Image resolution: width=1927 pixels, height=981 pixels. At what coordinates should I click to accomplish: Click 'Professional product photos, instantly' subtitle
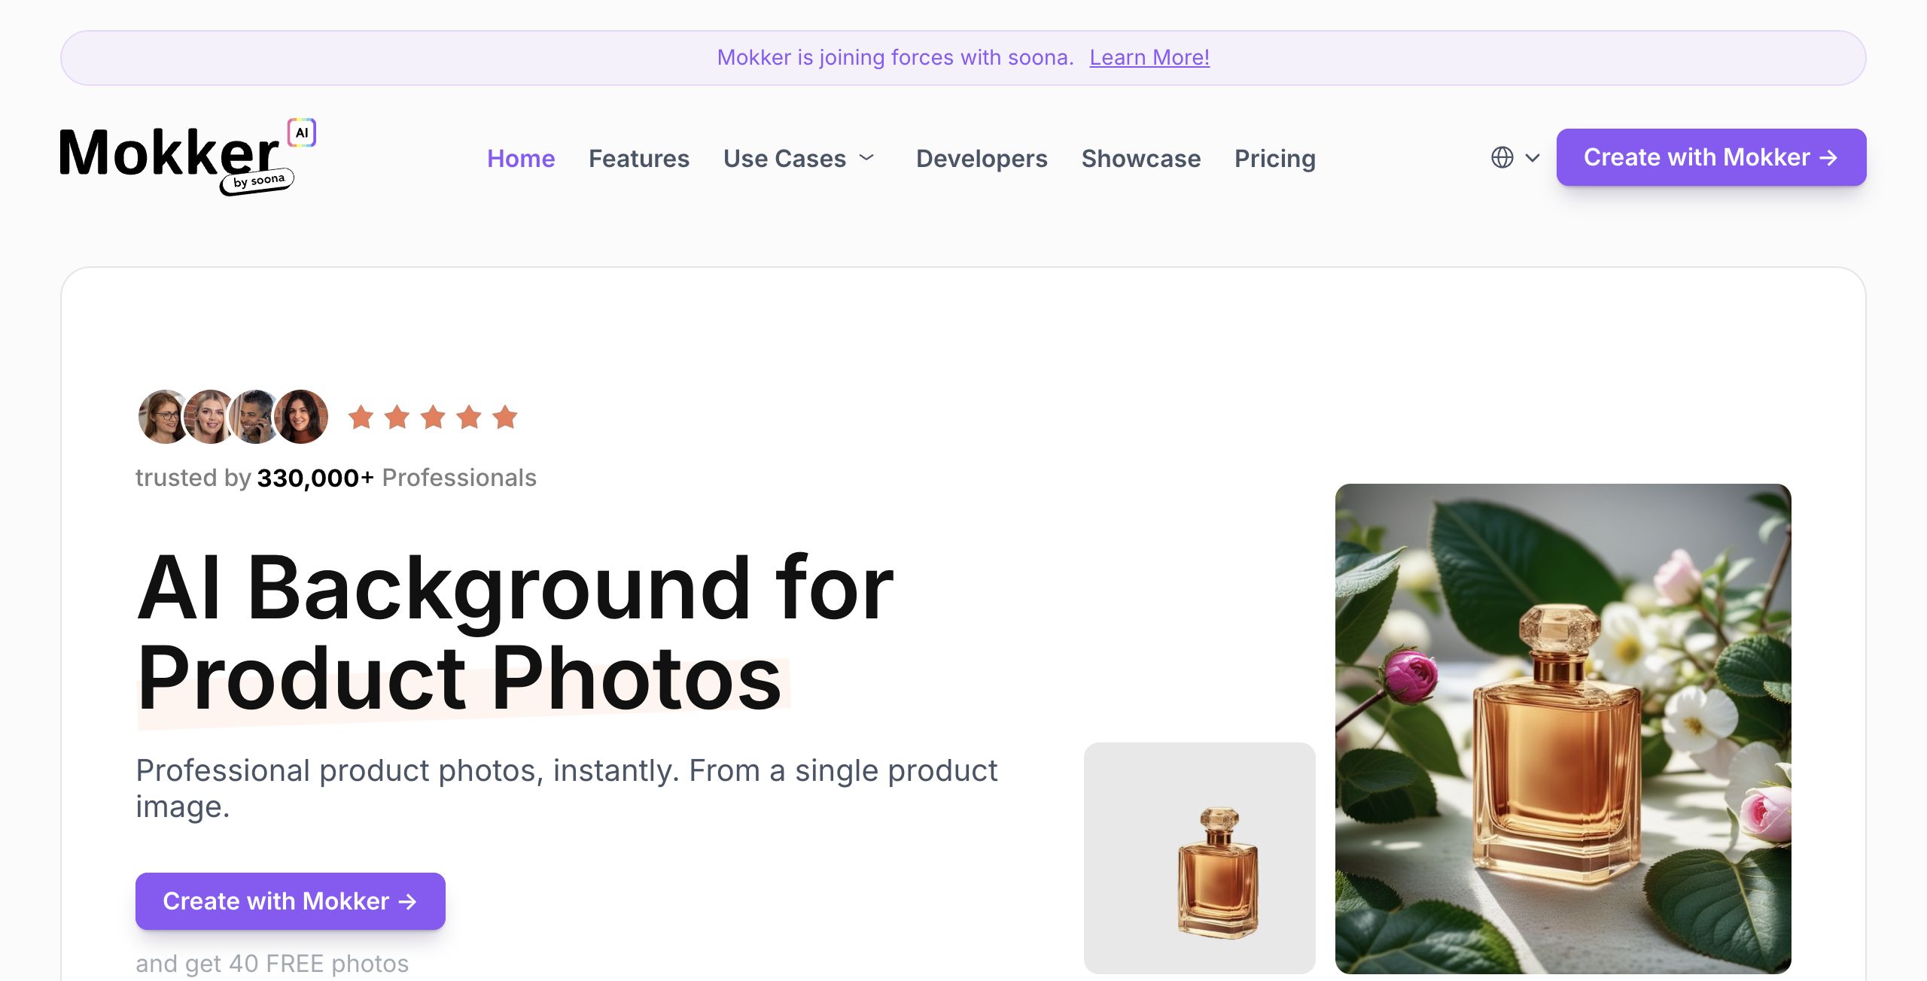tap(566, 788)
